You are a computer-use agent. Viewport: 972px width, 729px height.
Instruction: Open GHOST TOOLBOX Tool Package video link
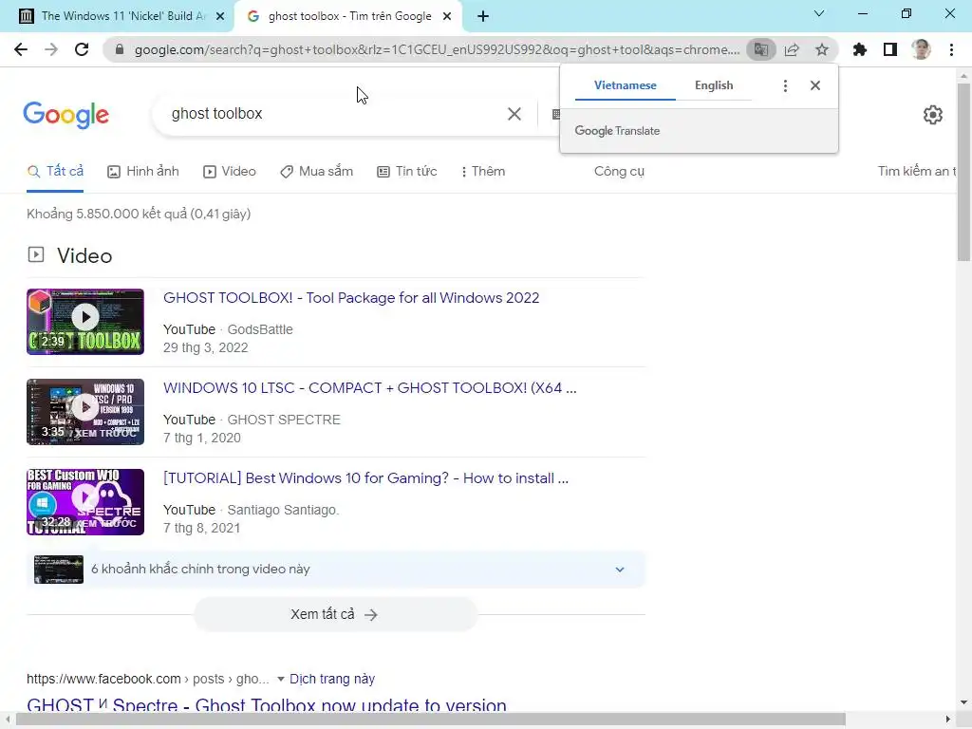(x=351, y=298)
